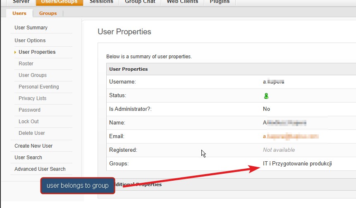
Task: Open the Plugins tab
Action: [220, 2]
